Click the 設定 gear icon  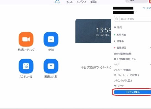click(115, 27)
